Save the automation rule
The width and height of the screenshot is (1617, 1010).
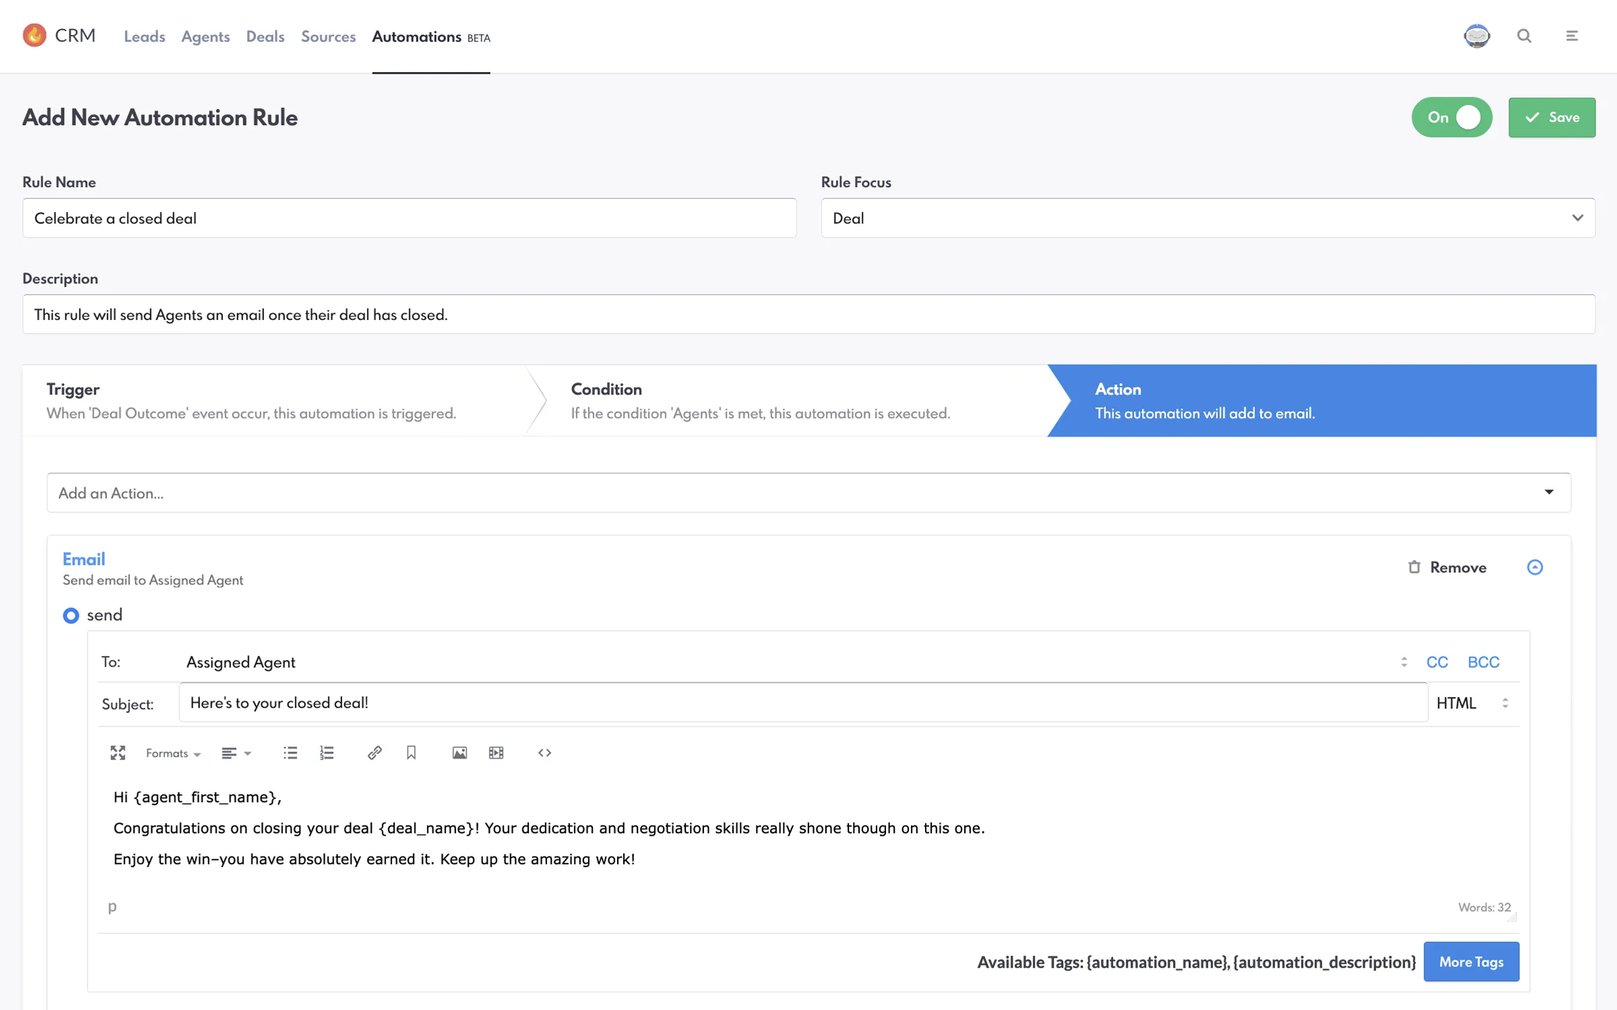coord(1552,117)
